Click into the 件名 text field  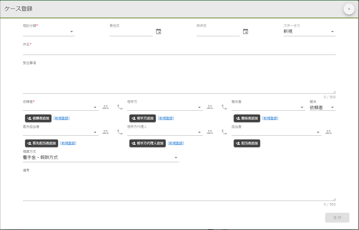coord(179,51)
